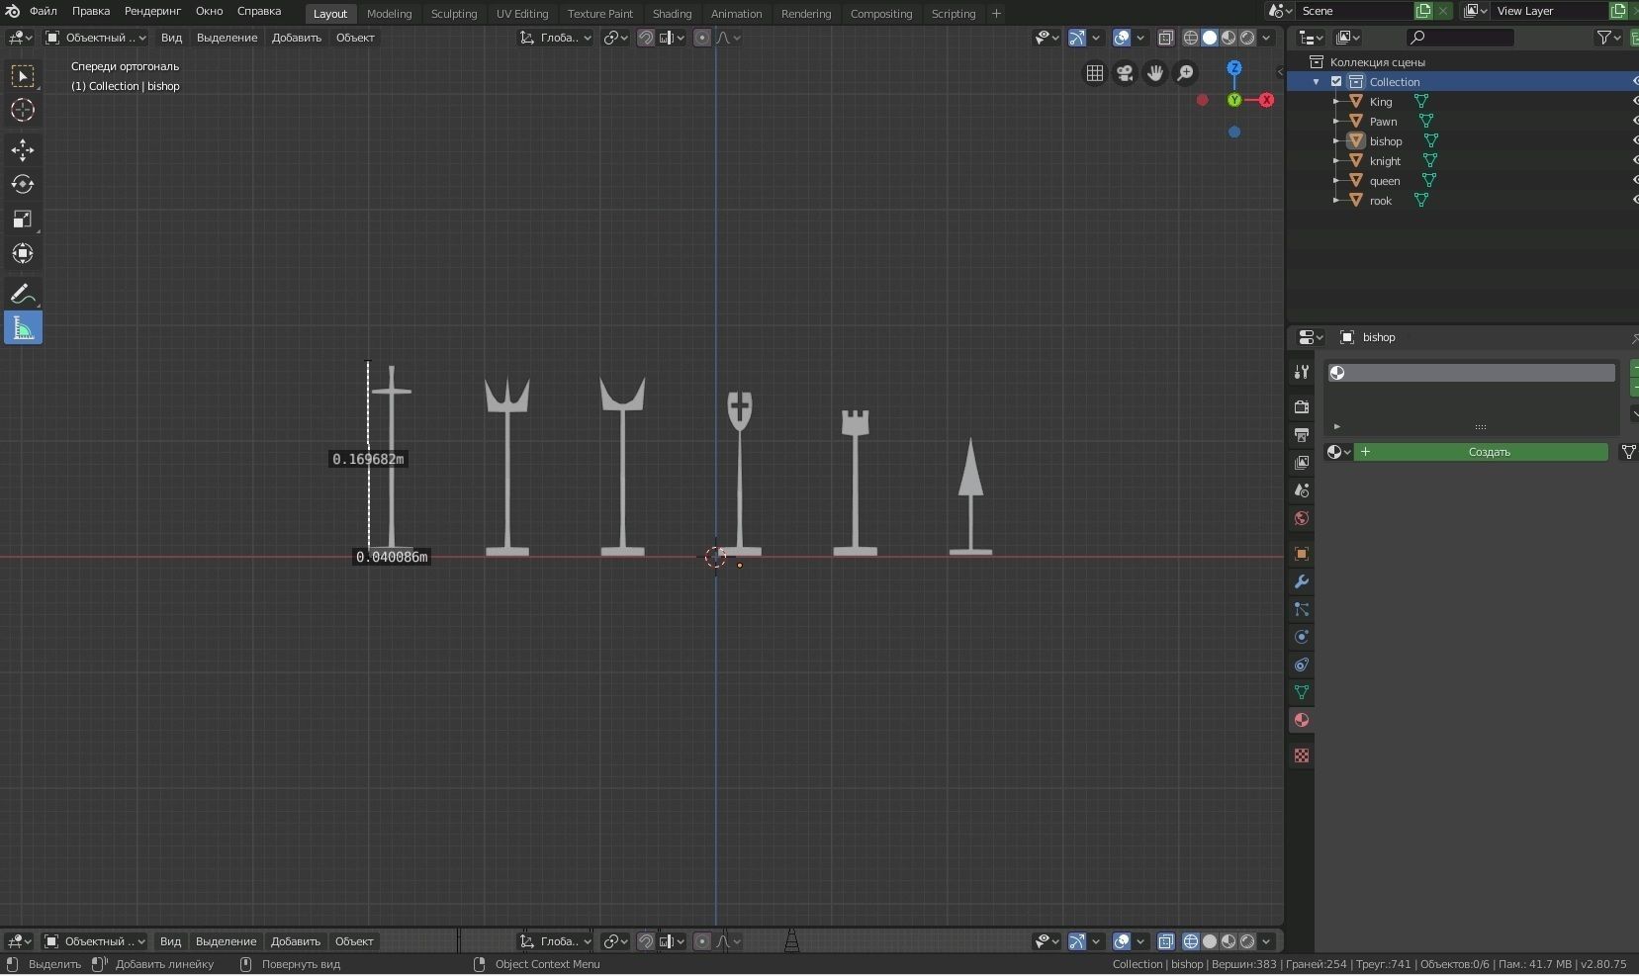Open pivot point dropdown in top header
1639x976 pixels.
[x=616, y=38]
